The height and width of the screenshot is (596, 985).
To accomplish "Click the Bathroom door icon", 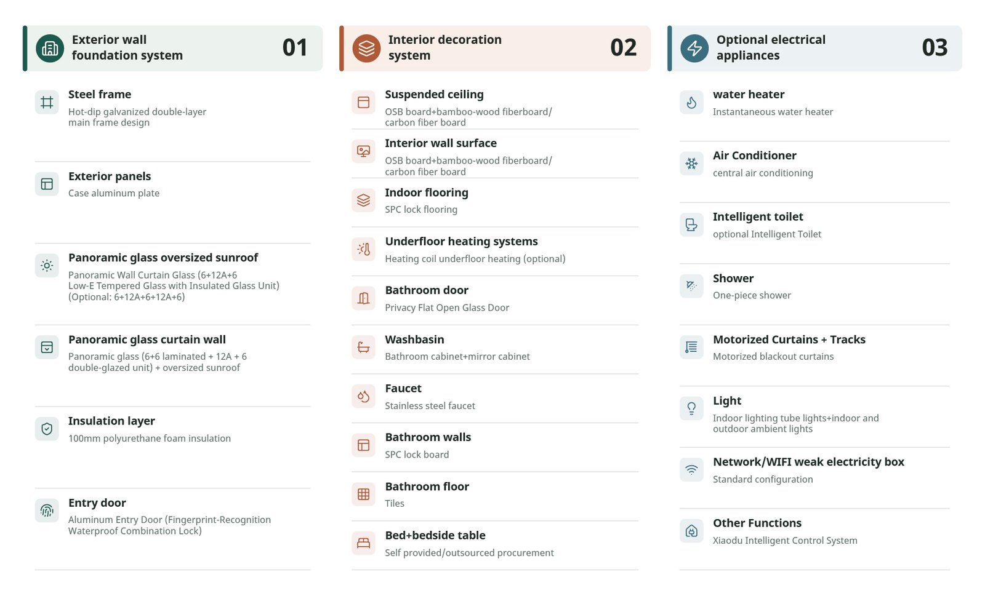I will pos(364,298).
